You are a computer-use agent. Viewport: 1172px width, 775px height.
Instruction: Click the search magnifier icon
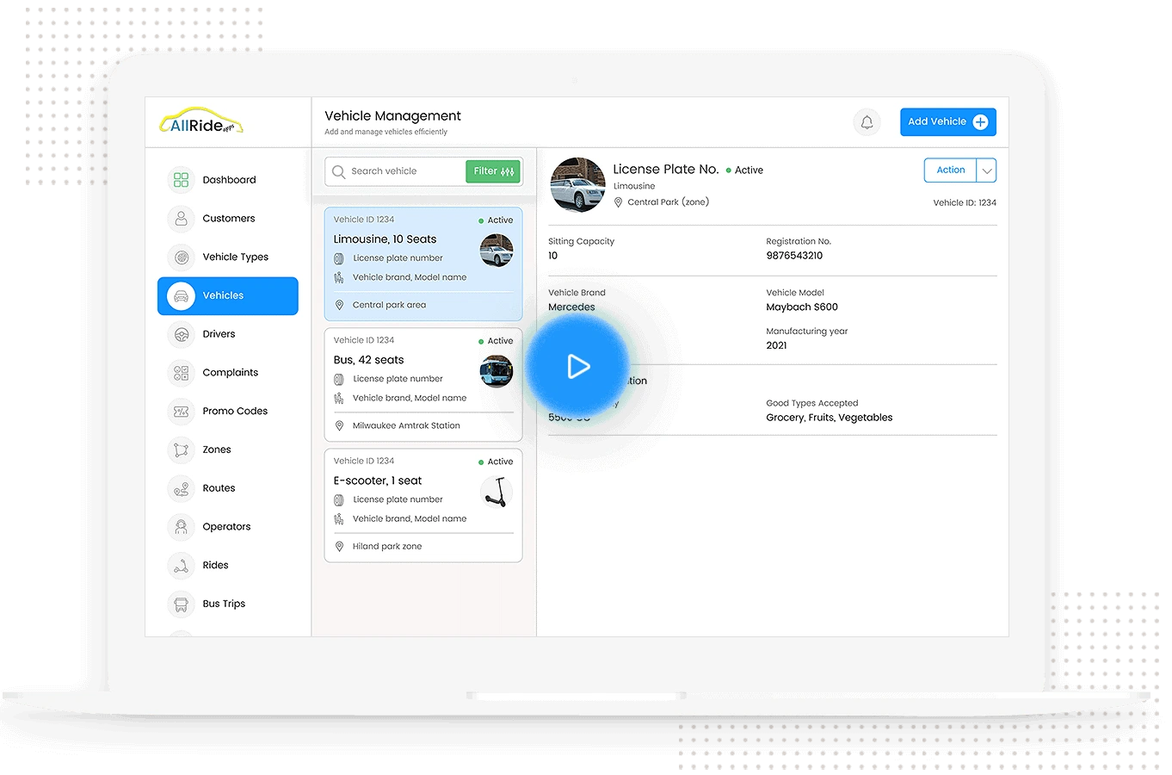339,171
